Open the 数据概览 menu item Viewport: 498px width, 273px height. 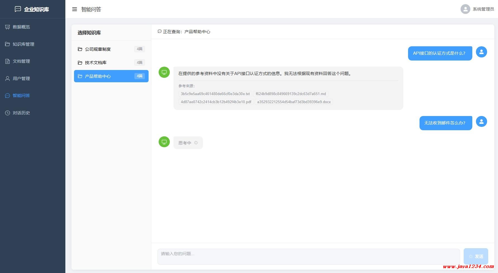(21, 27)
